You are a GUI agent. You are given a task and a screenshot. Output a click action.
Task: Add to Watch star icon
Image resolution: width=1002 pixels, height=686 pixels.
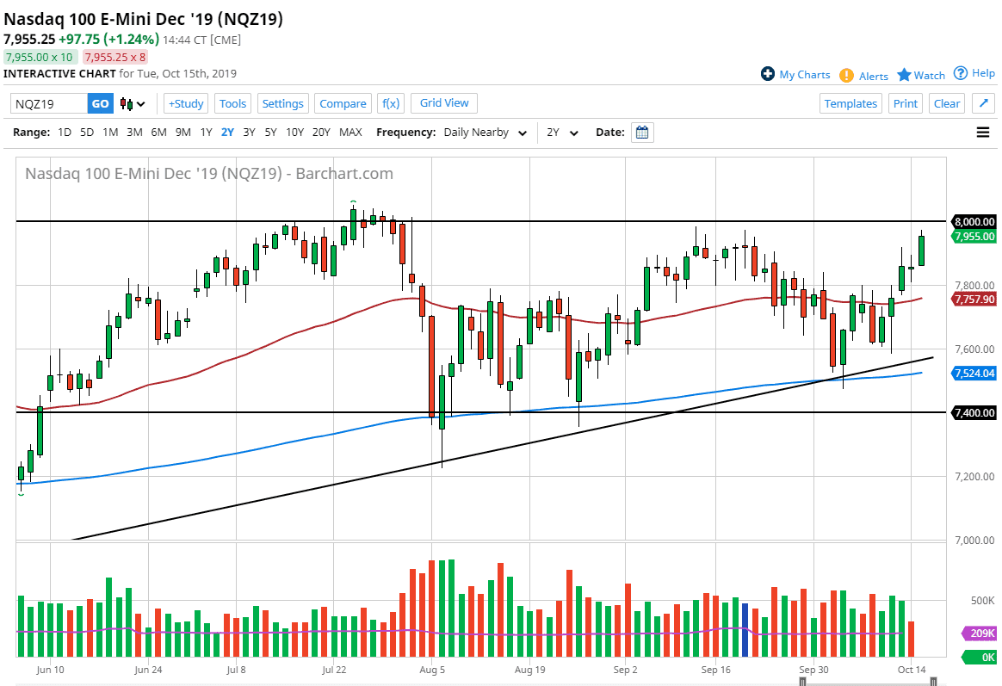904,75
